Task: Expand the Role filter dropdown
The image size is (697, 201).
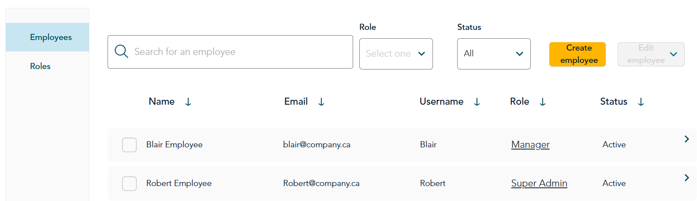Action: (396, 54)
